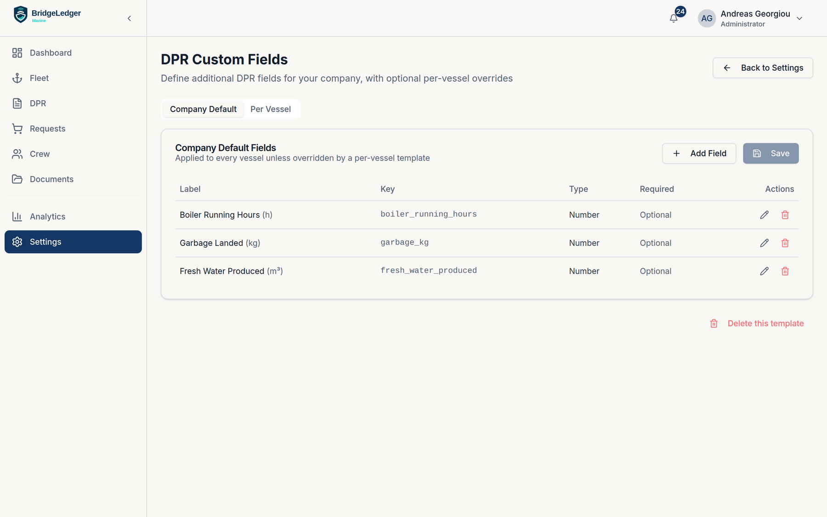Delete the Garbage Landed field
827x517 pixels.
point(785,243)
